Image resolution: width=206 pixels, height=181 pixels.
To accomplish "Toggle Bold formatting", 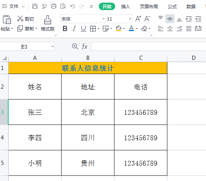I will pos(65,28).
